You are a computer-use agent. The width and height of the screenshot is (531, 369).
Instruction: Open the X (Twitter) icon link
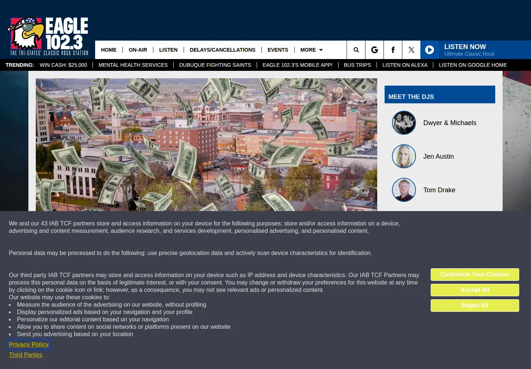coord(411,50)
